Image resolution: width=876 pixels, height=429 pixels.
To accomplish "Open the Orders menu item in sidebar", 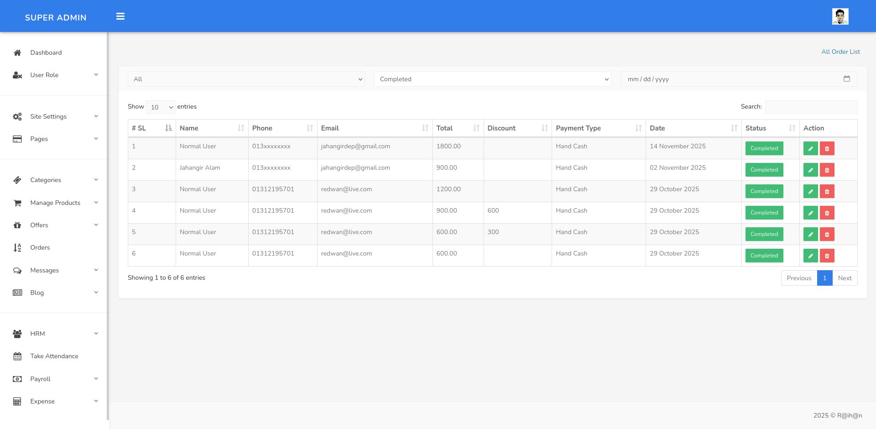I will [40, 247].
